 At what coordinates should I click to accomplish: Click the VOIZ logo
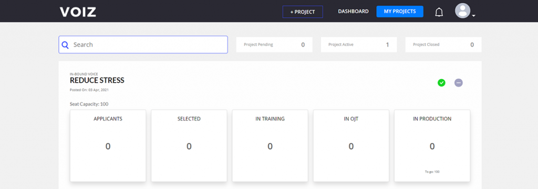(78, 12)
